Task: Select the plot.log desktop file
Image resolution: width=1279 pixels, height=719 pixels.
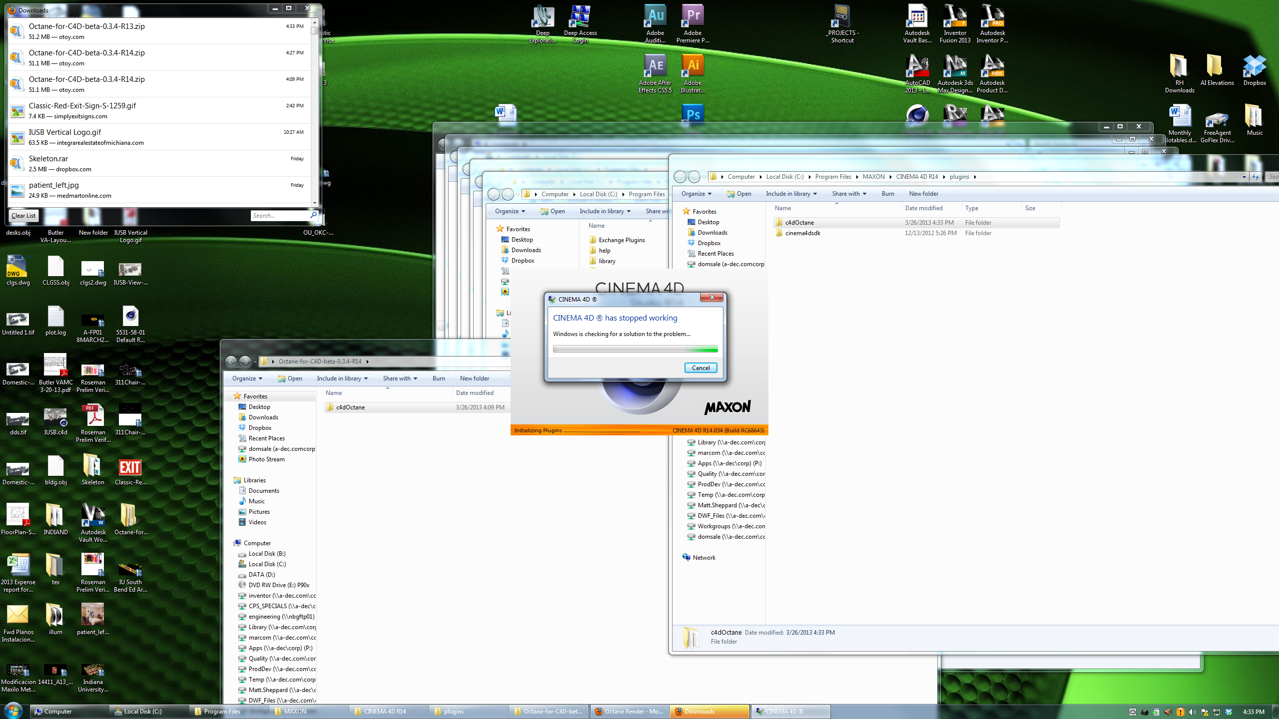Action: 55,320
